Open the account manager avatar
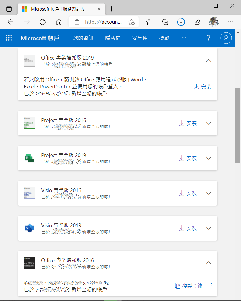This screenshot has height=301, width=241. click(x=226, y=38)
